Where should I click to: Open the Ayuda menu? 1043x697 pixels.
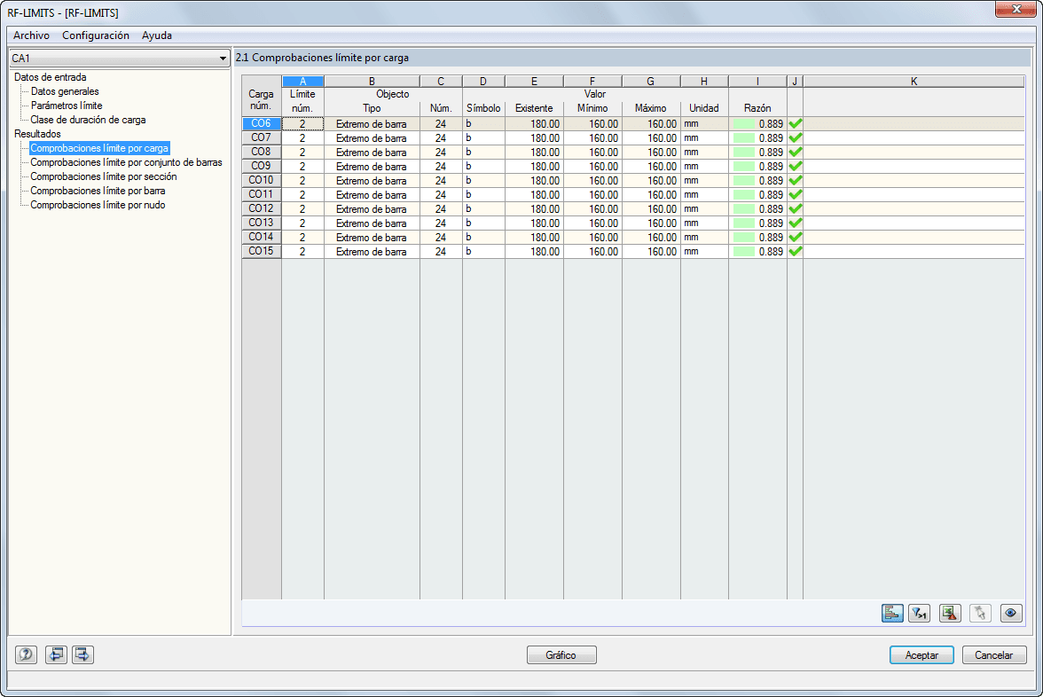(156, 35)
